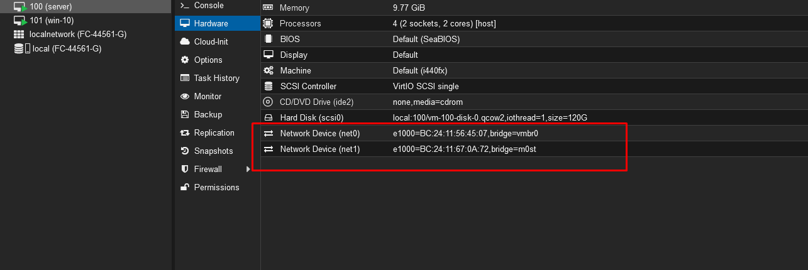Click the Snapshots history icon
808x270 pixels.
tap(185, 151)
